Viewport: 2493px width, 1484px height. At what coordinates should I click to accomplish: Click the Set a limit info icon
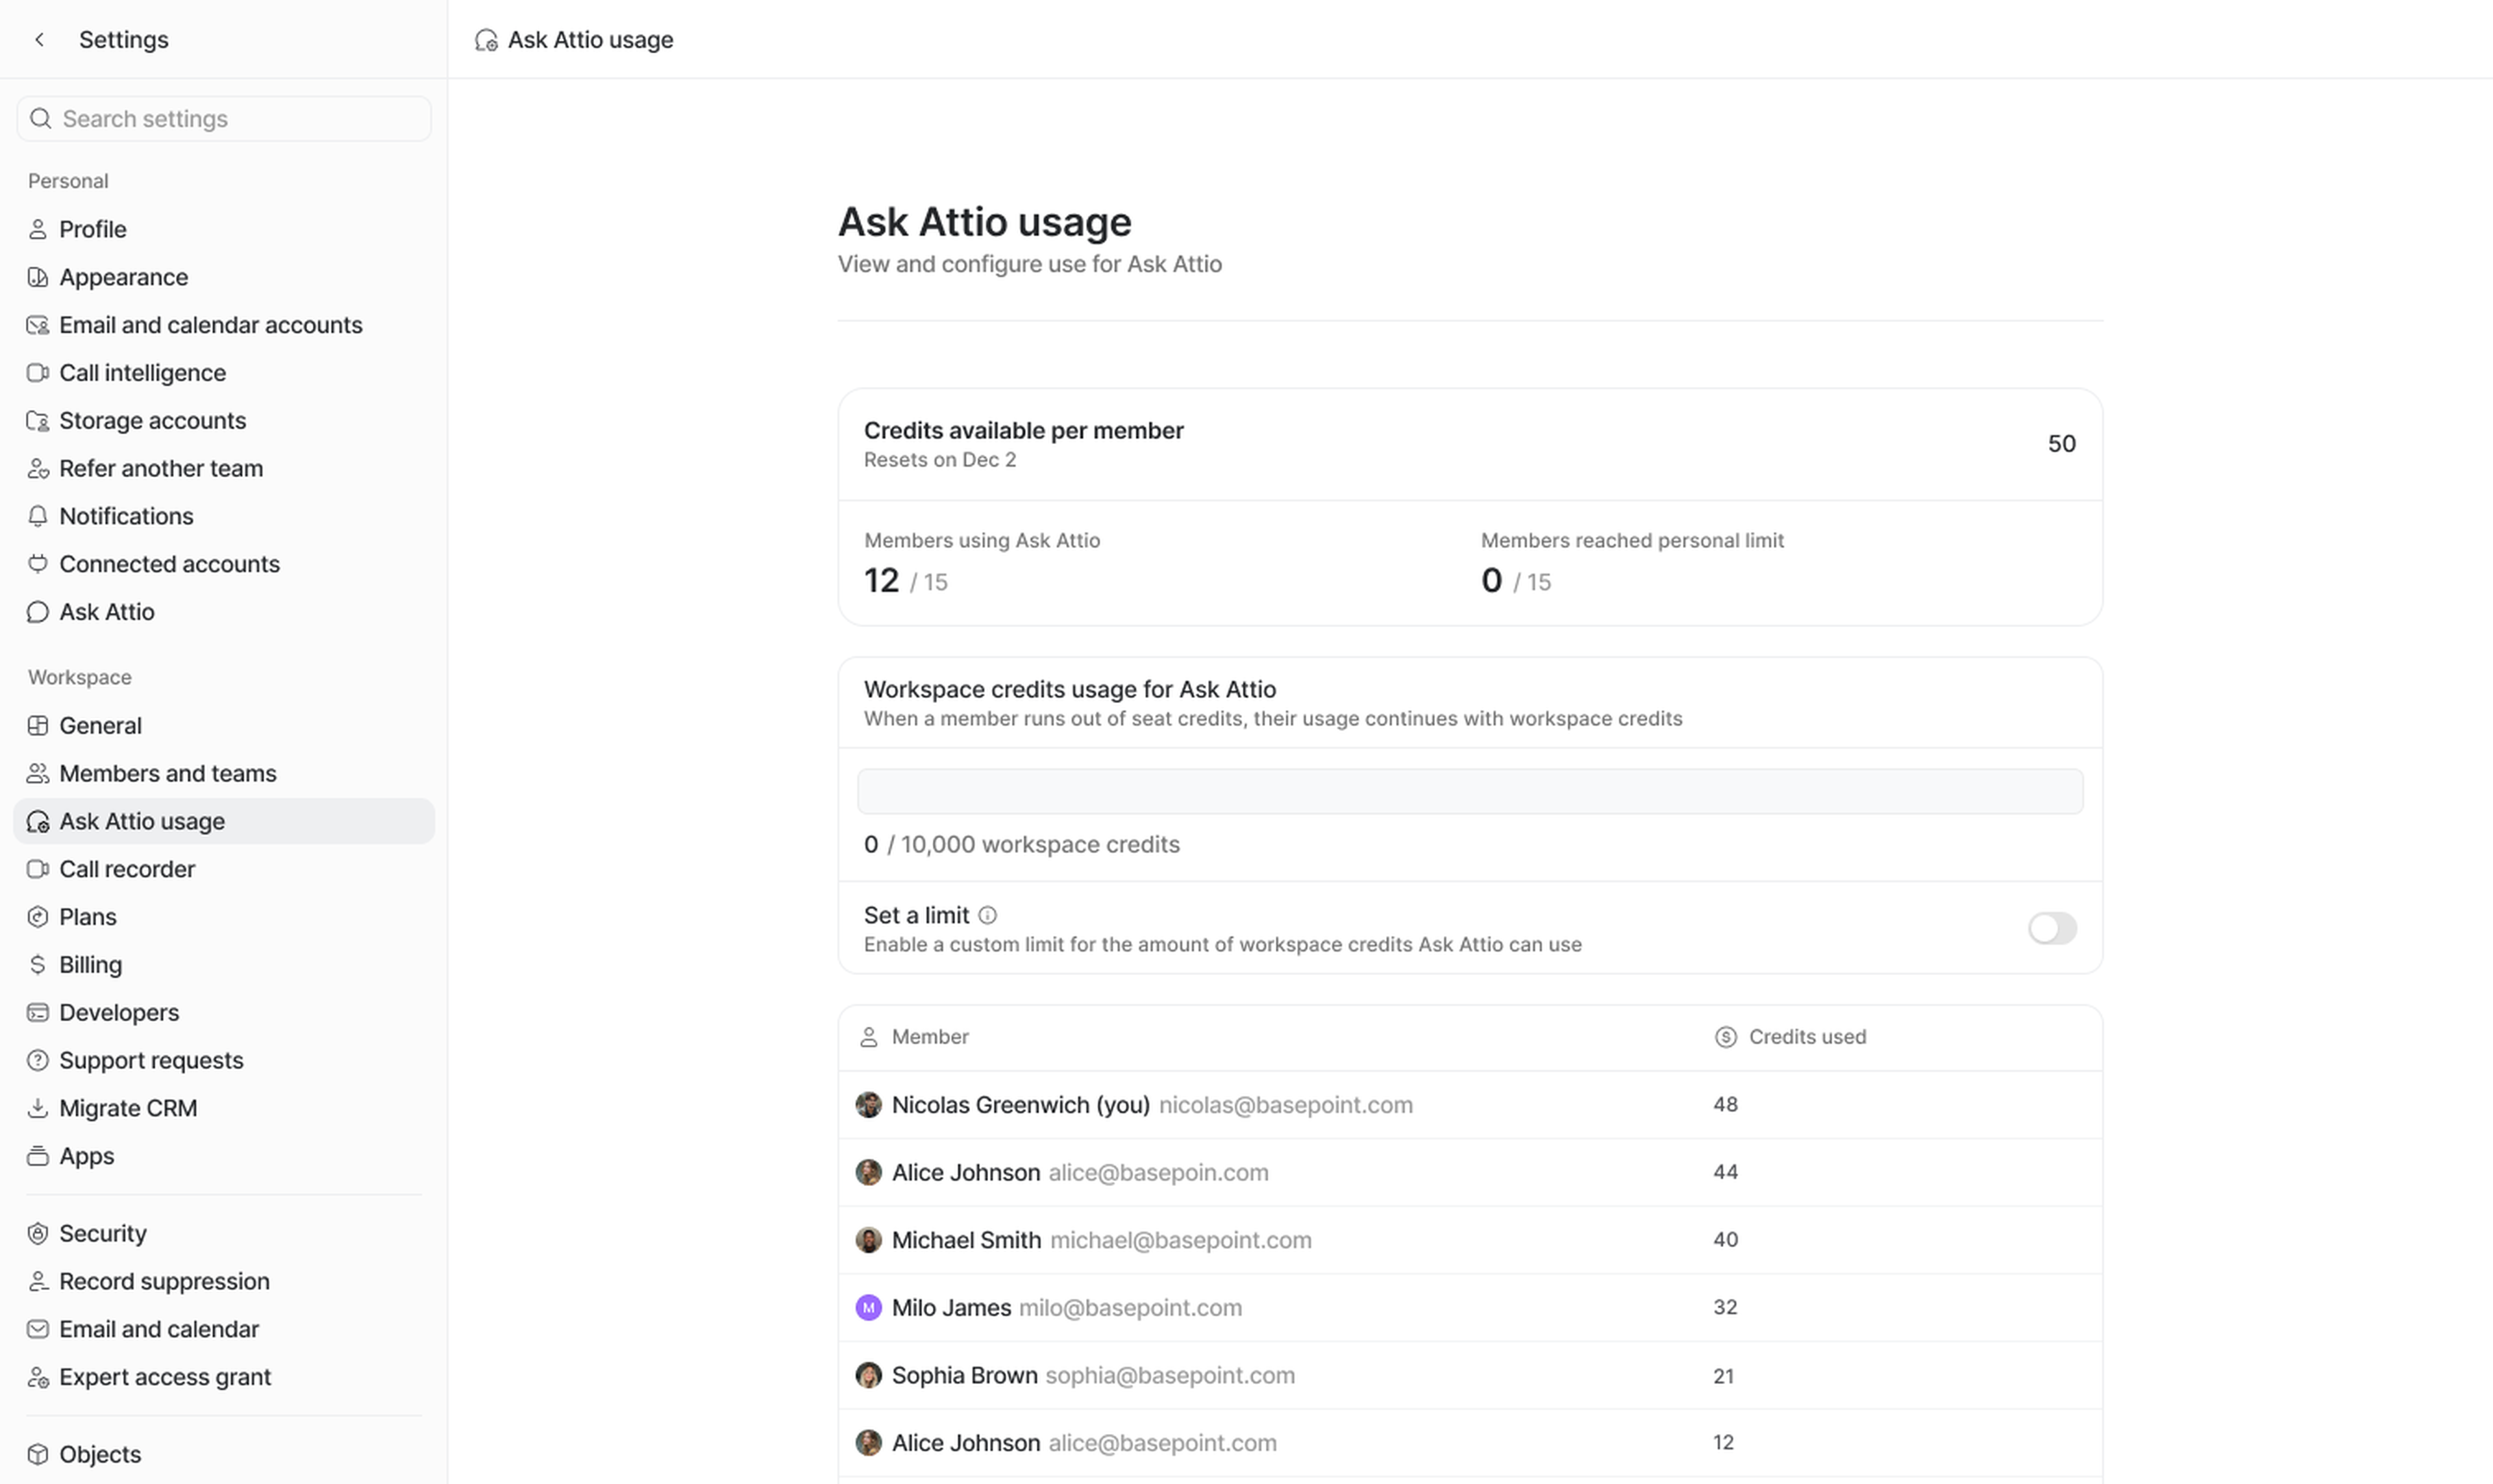point(987,915)
